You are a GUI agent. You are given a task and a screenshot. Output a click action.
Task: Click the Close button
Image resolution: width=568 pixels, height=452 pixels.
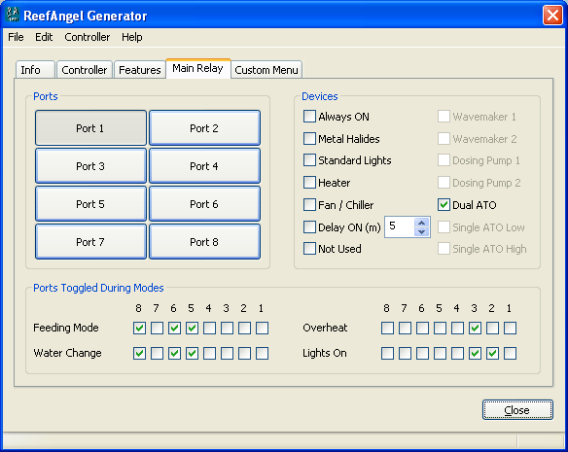tap(517, 410)
